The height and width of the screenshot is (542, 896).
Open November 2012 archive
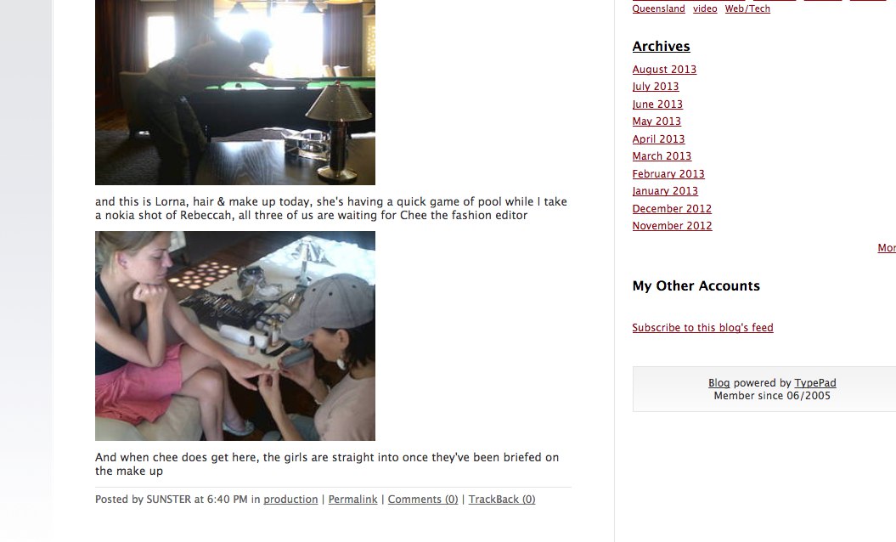pyautogui.click(x=672, y=226)
